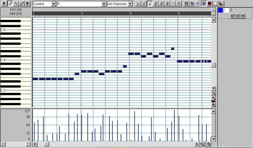Click the keyboard pane left scroll arrow

[x=3, y=144]
